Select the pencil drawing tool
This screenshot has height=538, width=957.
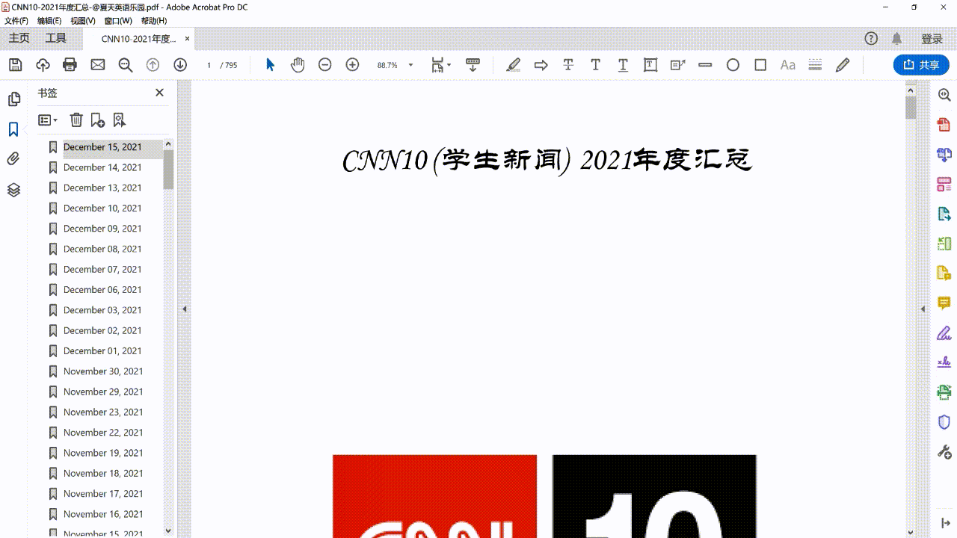click(x=843, y=65)
